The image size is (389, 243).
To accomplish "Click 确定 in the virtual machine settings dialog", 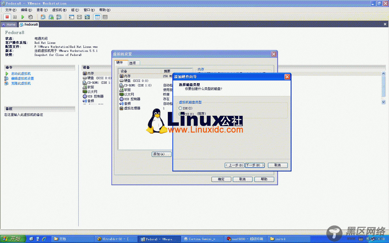I will click(x=221, y=179).
